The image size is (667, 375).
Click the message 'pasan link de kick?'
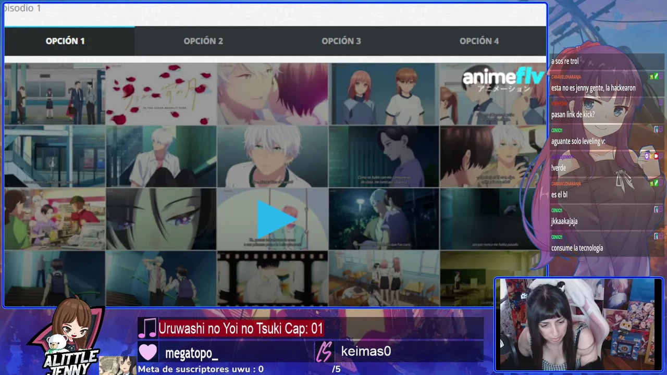point(573,115)
